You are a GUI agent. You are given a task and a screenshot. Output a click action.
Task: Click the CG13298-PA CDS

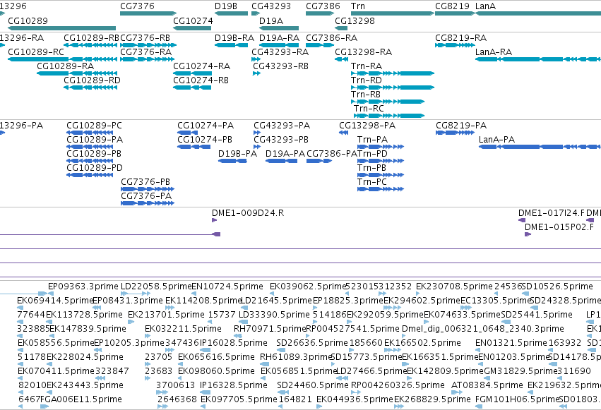[343, 133]
